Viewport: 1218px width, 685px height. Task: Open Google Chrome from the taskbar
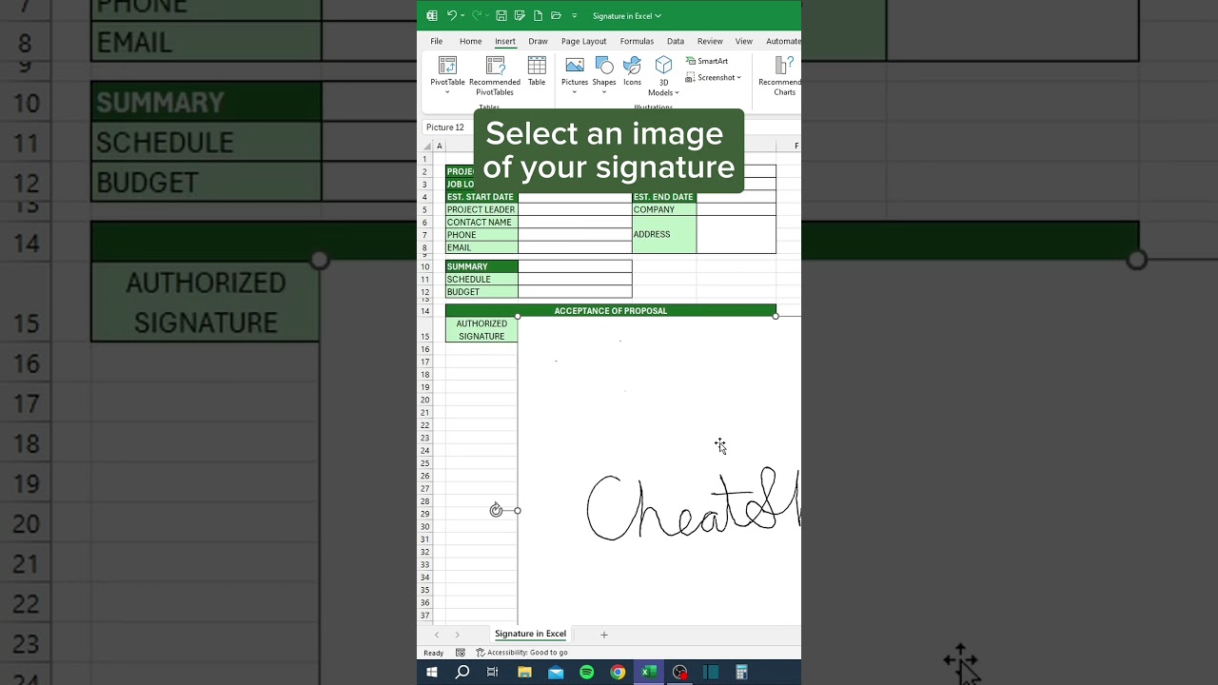(618, 673)
